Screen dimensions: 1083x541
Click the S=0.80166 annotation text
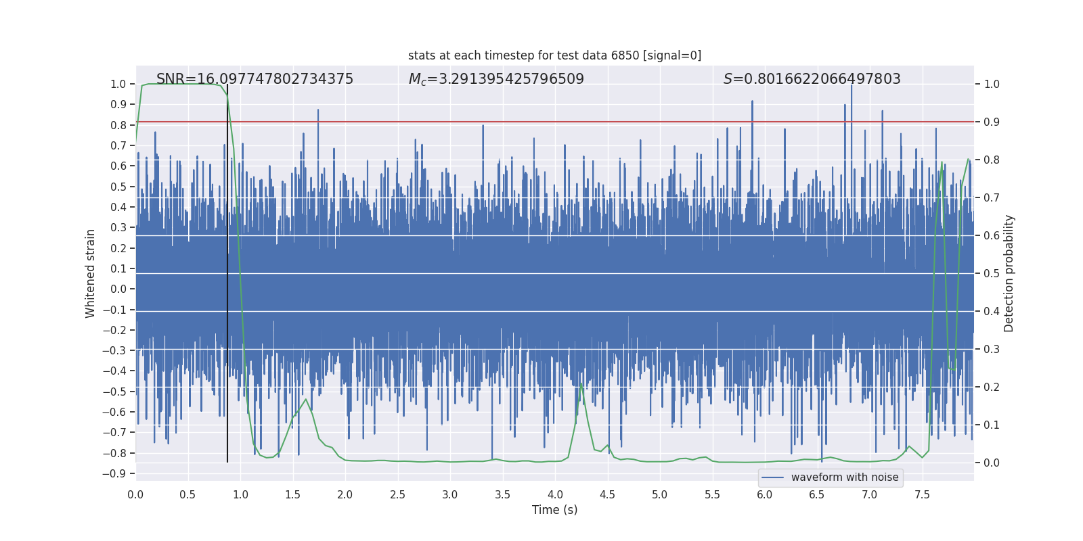(812, 79)
